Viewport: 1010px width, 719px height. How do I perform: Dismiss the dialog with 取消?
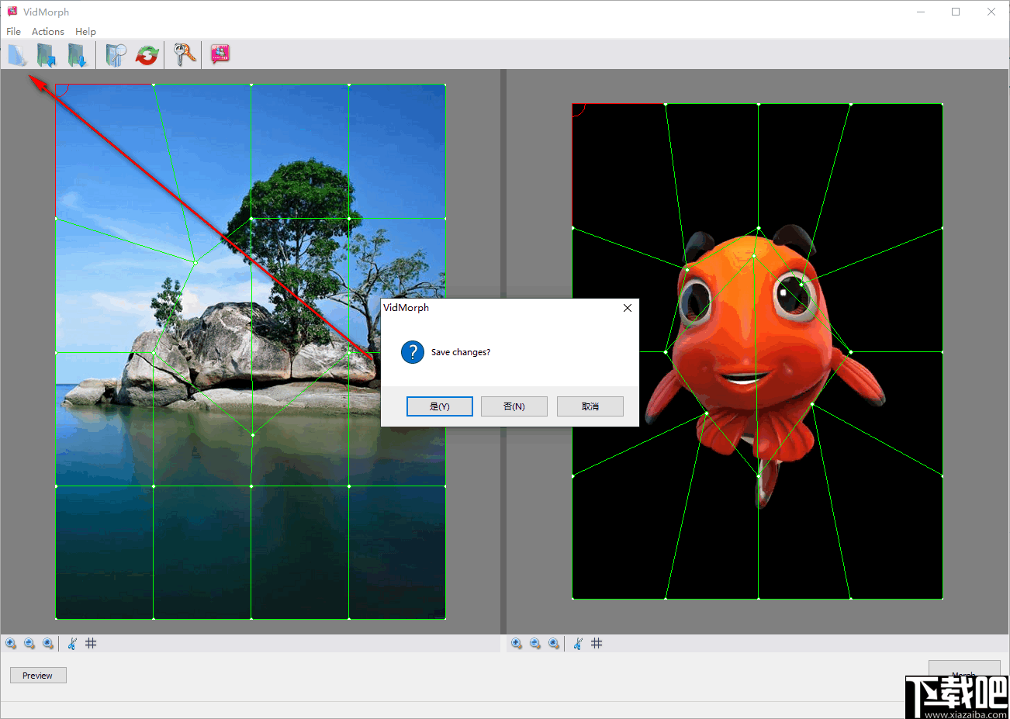click(x=590, y=406)
